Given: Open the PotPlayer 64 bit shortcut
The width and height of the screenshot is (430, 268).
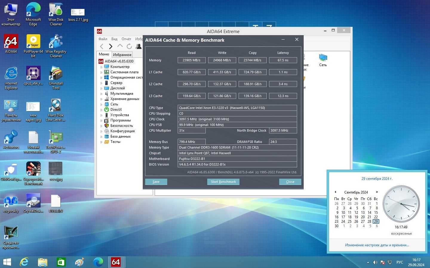Looking at the screenshot, I should 33,46.
